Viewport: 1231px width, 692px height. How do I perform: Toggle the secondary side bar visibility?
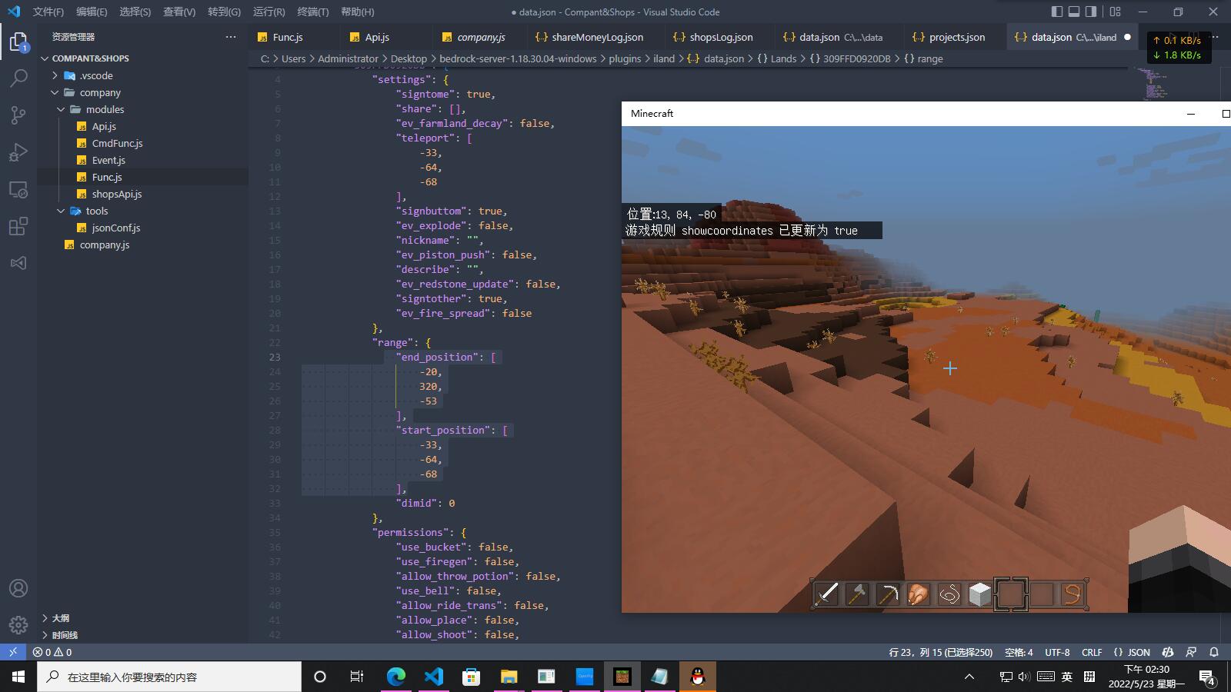[x=1091, y=12]
